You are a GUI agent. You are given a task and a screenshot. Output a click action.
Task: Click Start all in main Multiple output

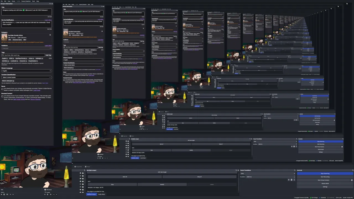125,177
